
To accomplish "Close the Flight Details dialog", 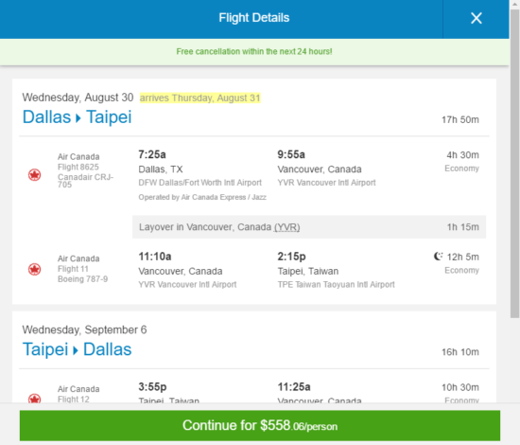I will 476,18.
